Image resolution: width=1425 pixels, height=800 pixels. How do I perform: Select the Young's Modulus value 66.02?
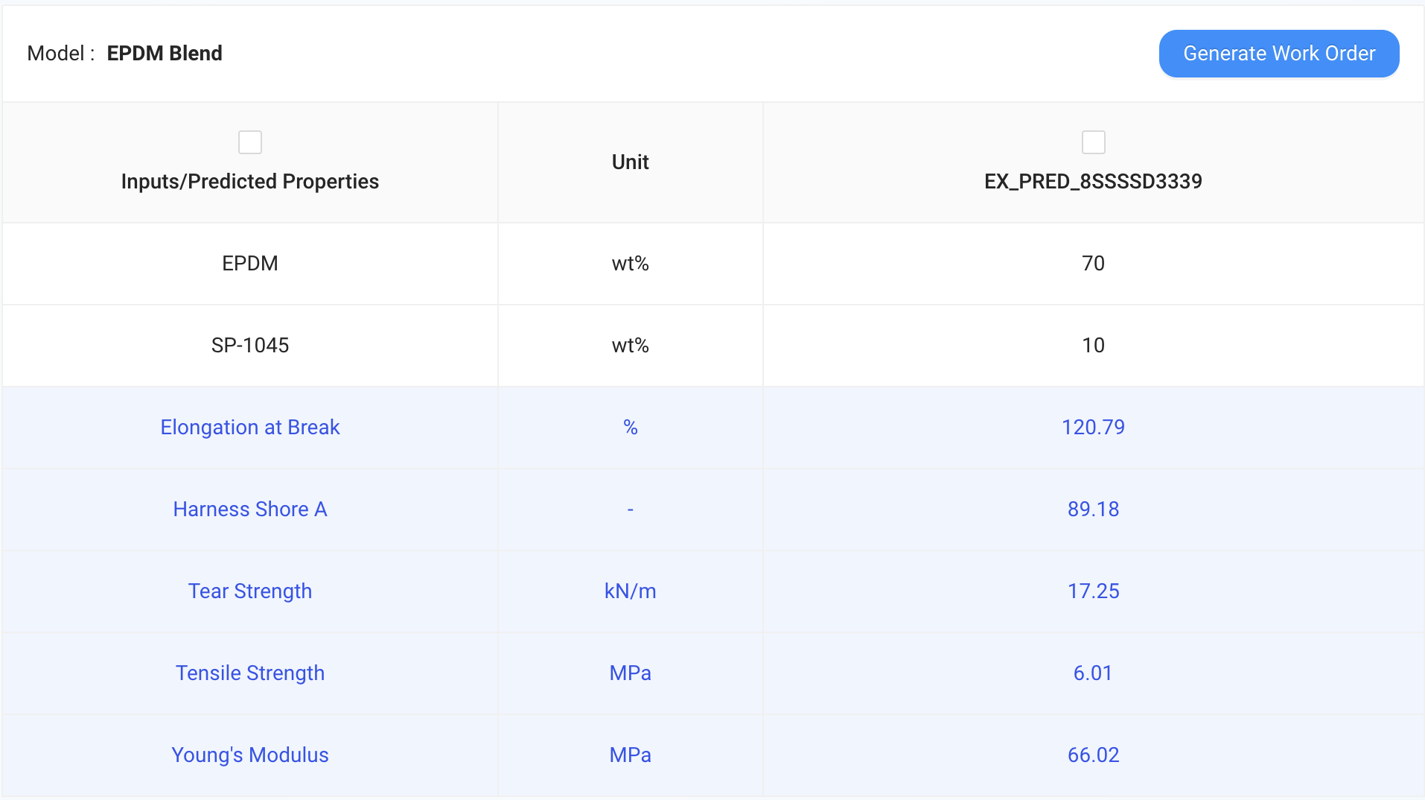pyautogui.click(x=1093, y=755)
